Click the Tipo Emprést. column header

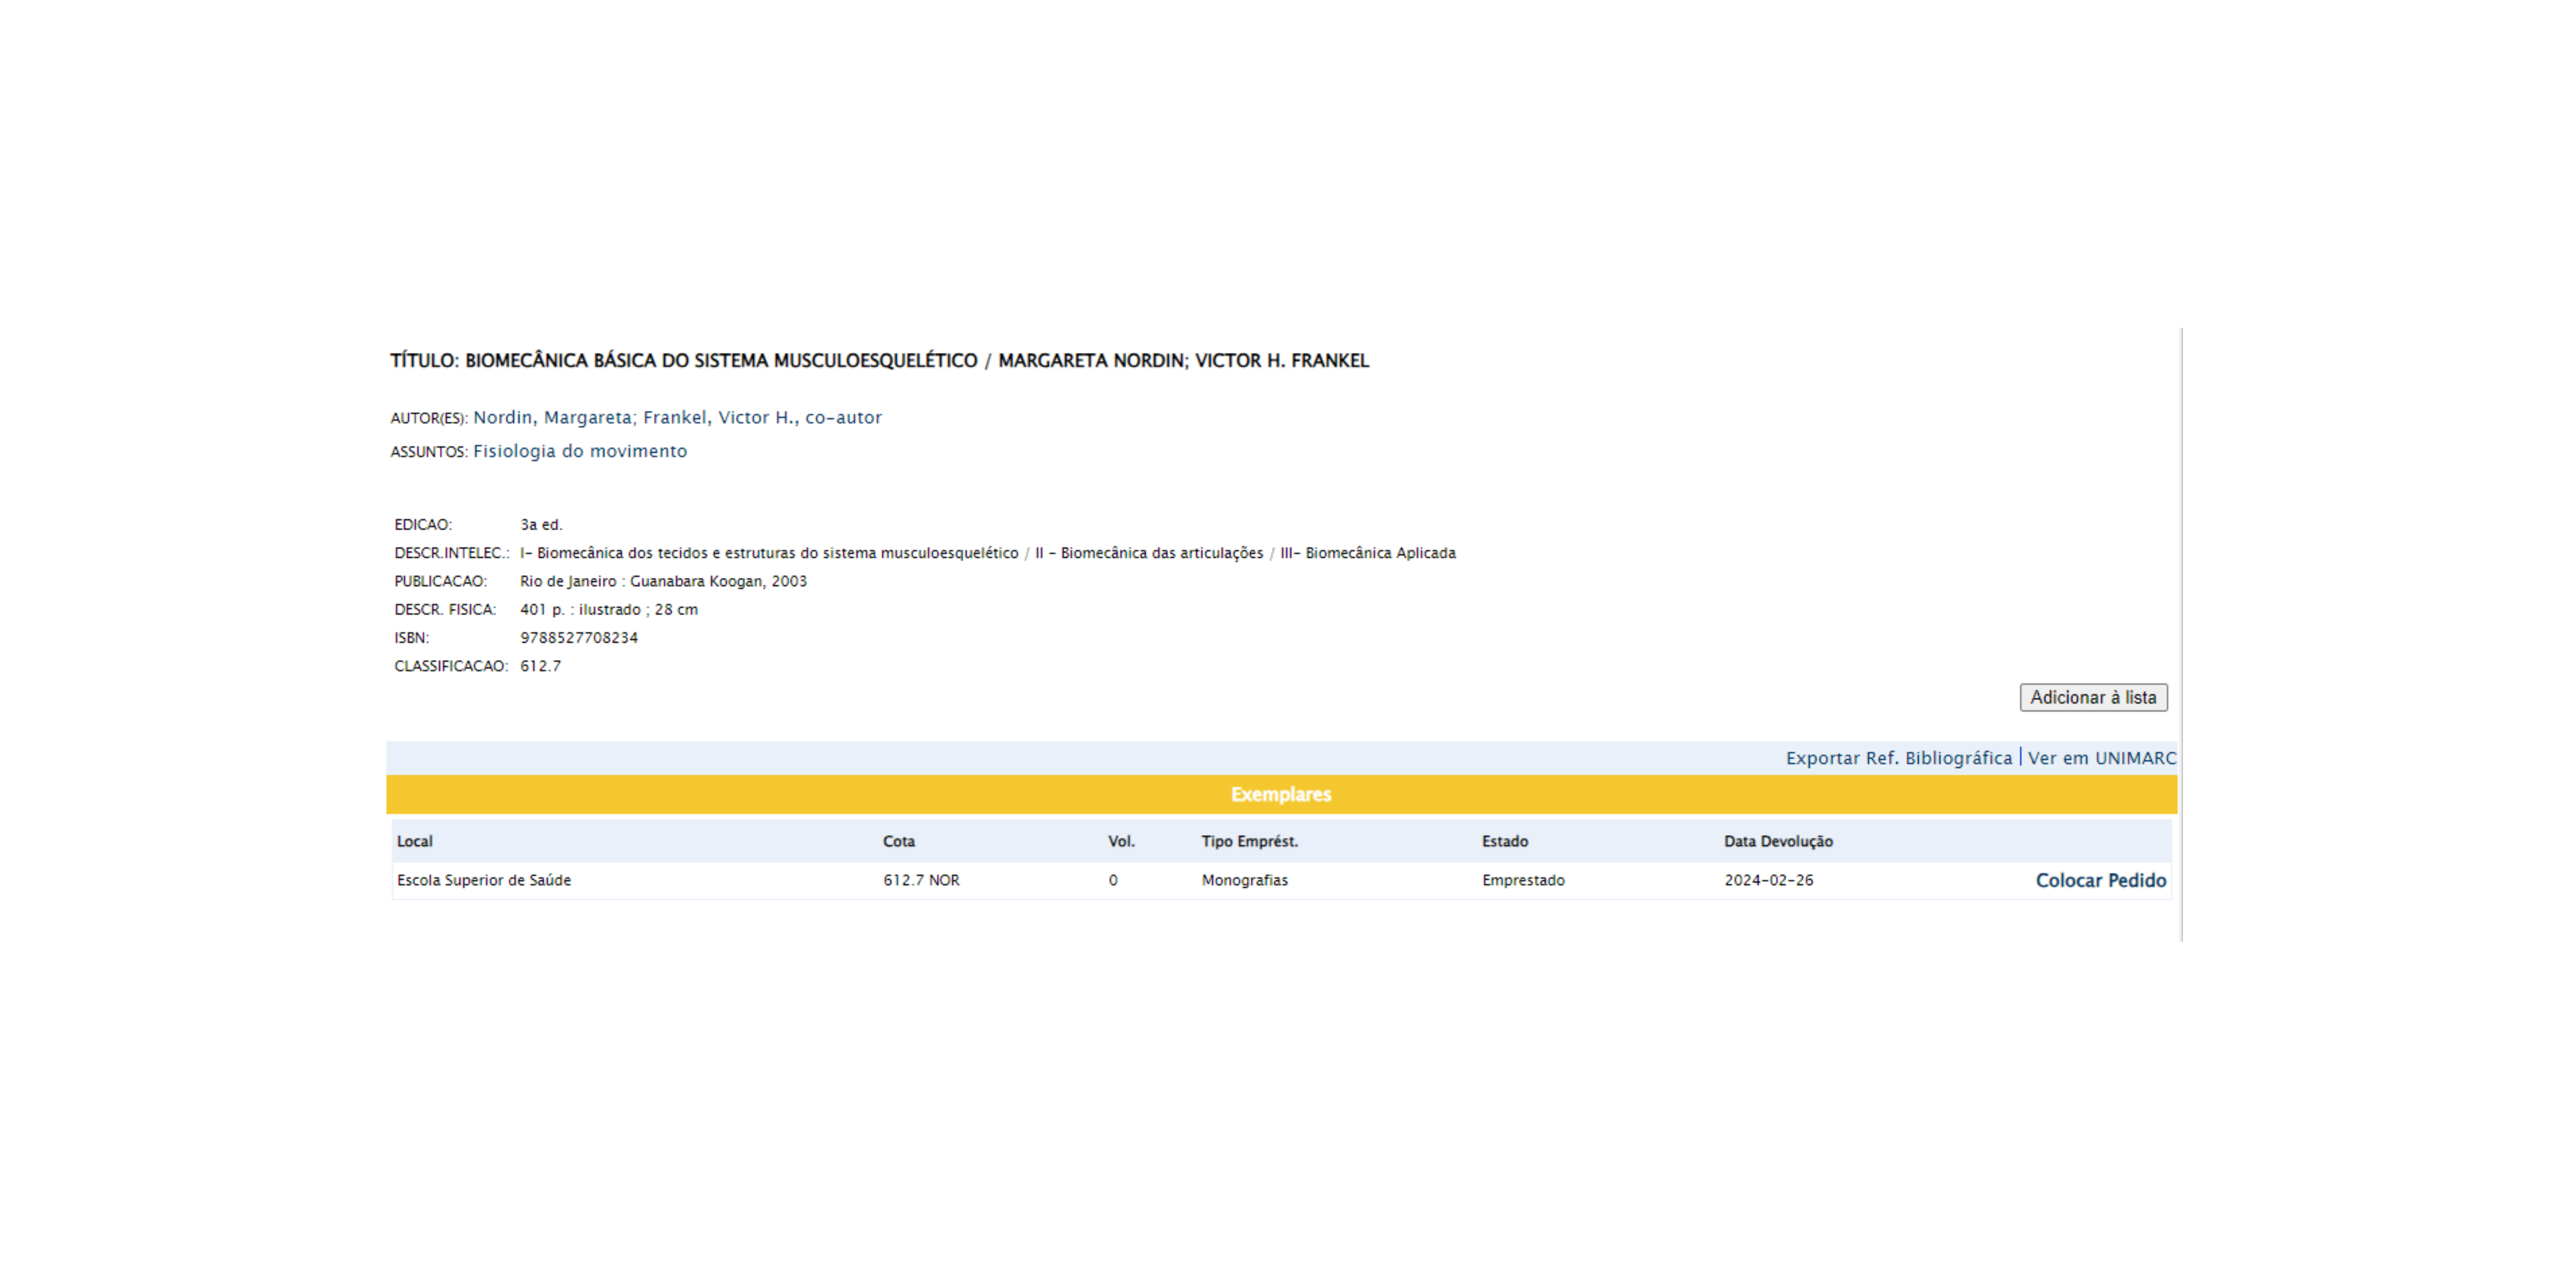tap(1249, 841)
